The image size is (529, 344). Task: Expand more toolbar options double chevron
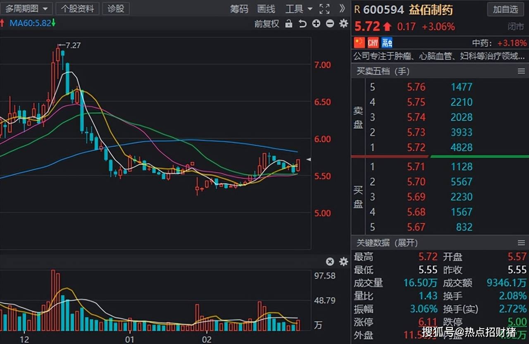(x=342, y=9)
